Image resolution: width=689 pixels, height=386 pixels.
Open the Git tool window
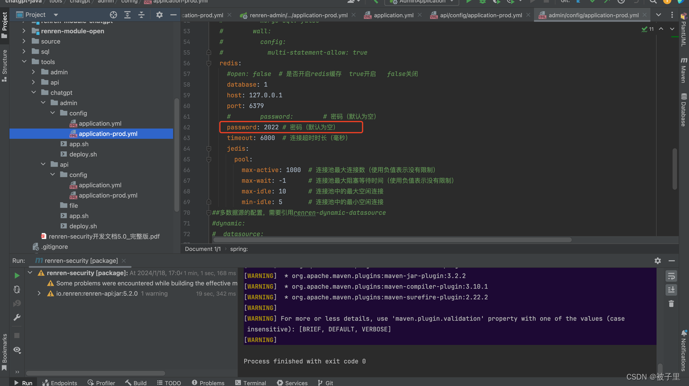[x=326, y=383]
